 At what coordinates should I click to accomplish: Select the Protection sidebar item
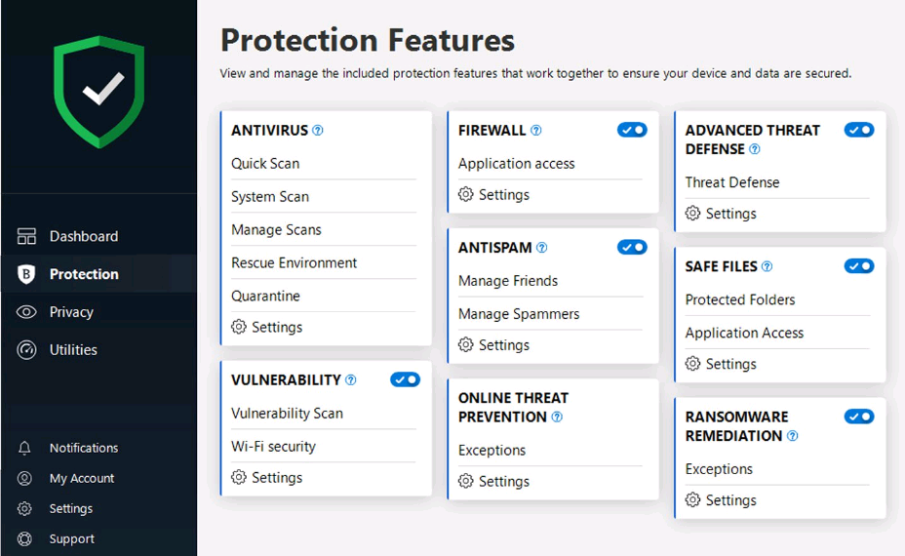(98, 274)
